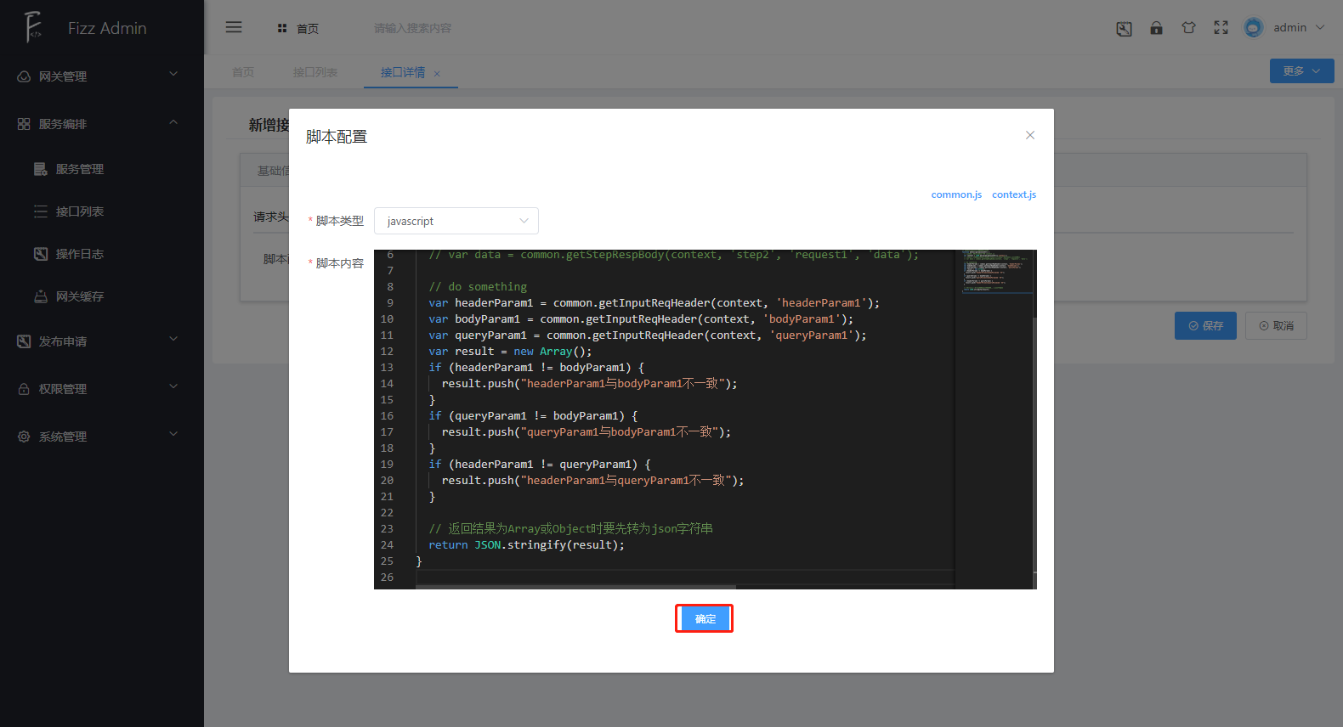The width and height of the screenshot is (1343, 727).
Task: Click the 确定 confirm button
Action: (705, 618)
